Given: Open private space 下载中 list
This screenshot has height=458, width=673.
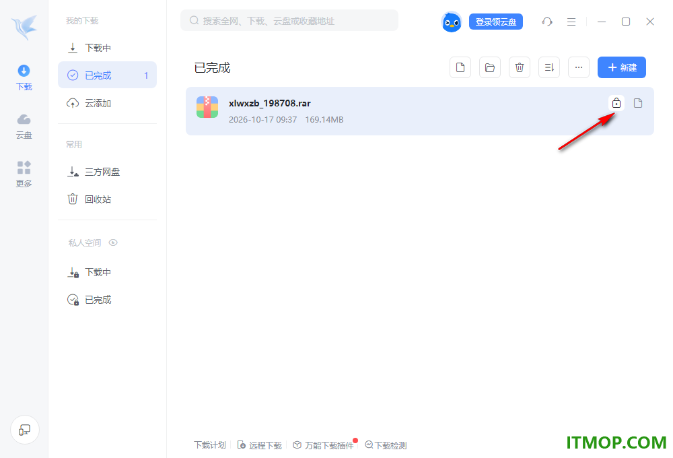Looking at the screenshot, I should [107, 272].
